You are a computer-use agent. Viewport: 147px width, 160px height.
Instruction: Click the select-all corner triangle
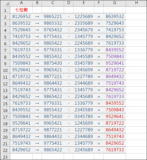[7, 4]
